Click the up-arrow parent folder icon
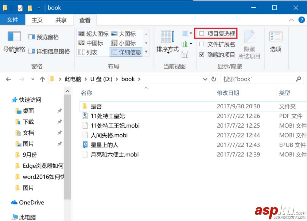The image size is (307, 221). (42, 79)
